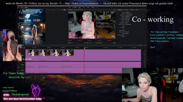Screen dimensions: 183x102
Task: Click the Ticketshow Ninja Cosplay poster
Action: [31, 27]
